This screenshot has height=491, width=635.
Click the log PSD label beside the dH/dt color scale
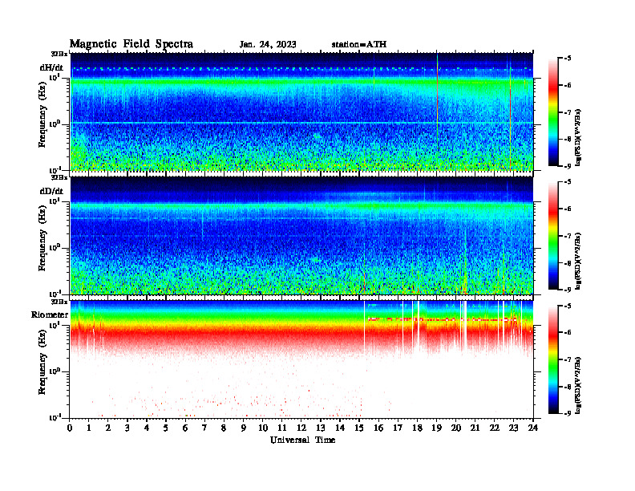[578, 137]
